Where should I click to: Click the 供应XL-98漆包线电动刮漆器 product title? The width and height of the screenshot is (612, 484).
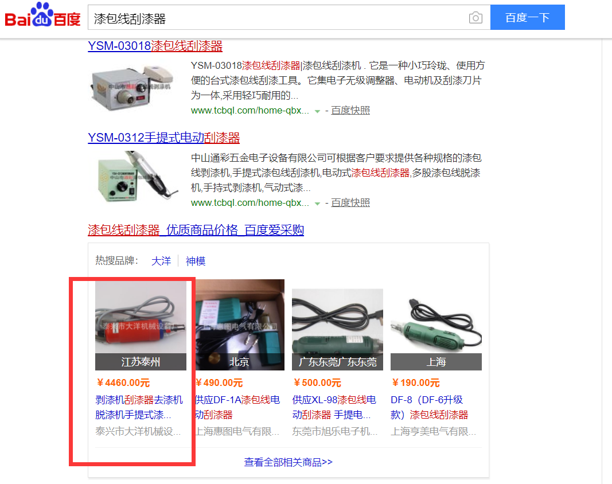(x=334, y=407)
